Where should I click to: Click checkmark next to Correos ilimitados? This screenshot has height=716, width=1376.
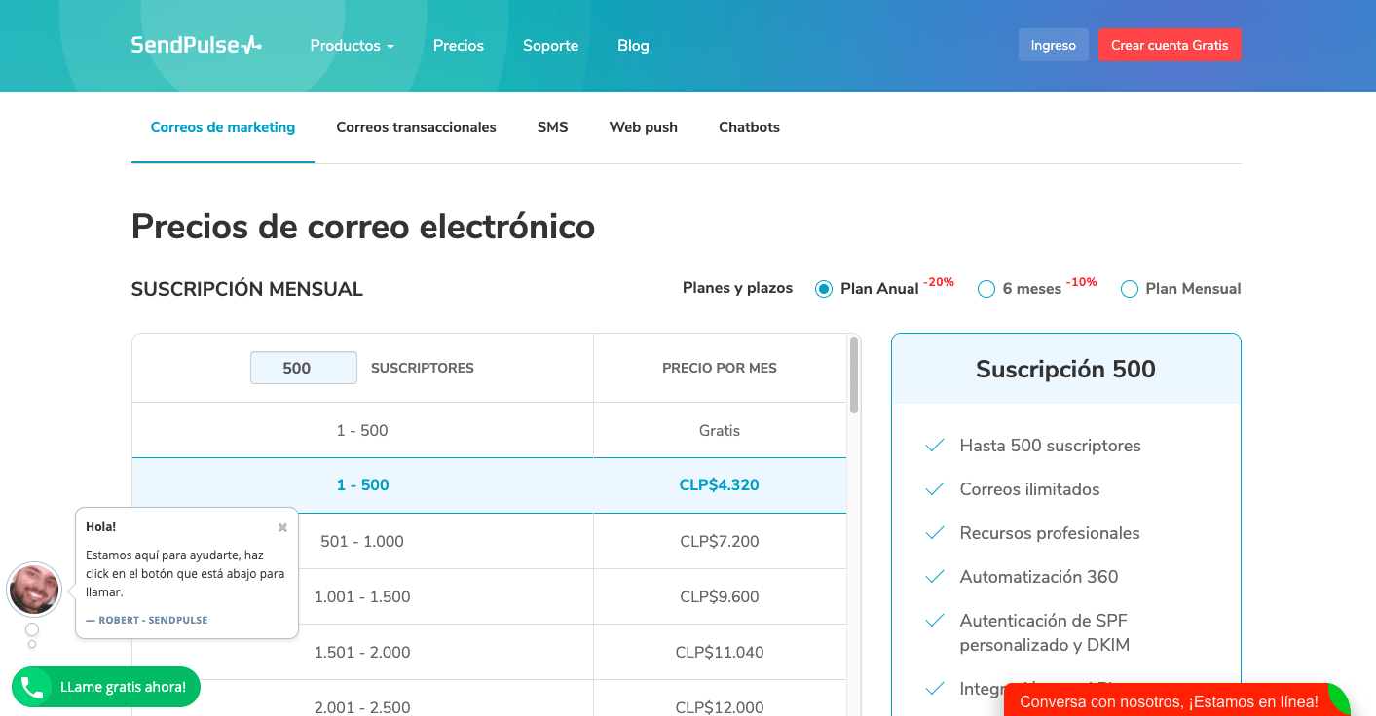[x=935, y=489]
